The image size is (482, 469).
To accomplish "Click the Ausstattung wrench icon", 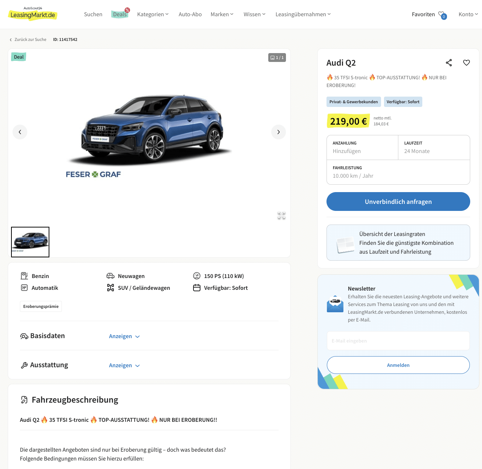I will coord(24,365).
